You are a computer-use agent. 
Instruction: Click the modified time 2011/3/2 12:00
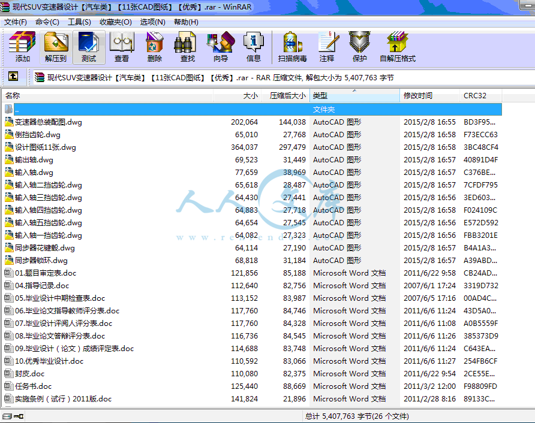[x=429, y=386]
